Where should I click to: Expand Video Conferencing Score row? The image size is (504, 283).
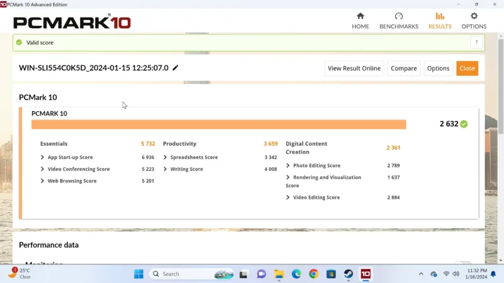click(43, 169)
